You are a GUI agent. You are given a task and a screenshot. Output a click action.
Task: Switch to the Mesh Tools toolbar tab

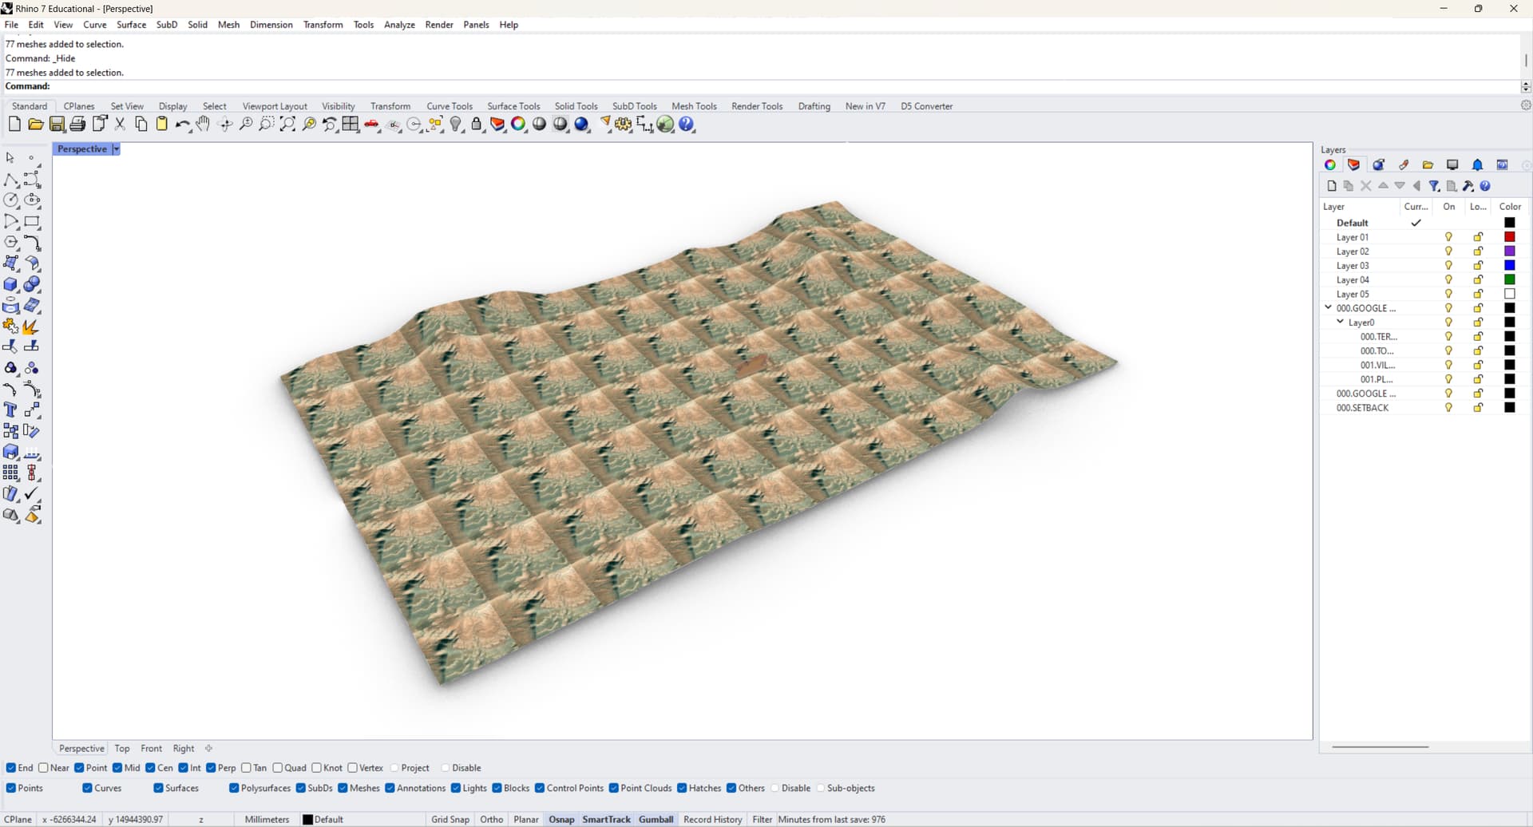[694, 106]
